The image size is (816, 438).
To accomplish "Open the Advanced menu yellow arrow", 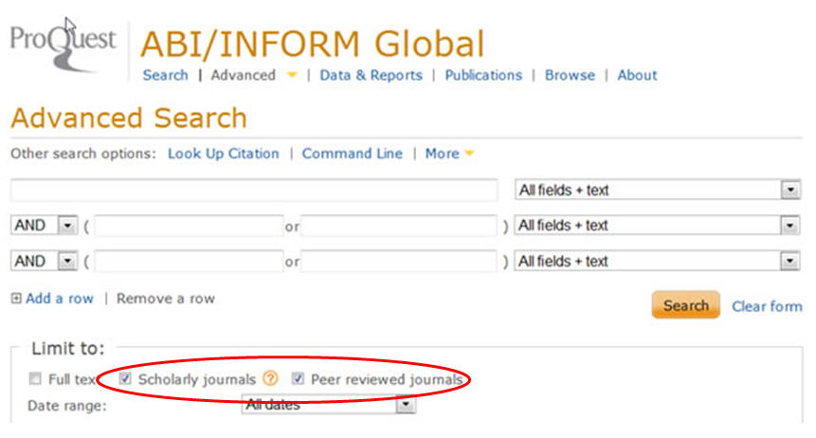I will pos(292,75).
